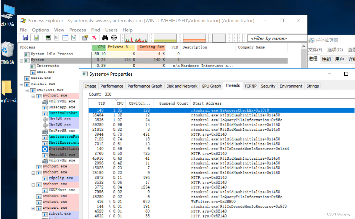355x219 pixels.
Task: Click the red Kill Process icon
Action: coord(94,38)
